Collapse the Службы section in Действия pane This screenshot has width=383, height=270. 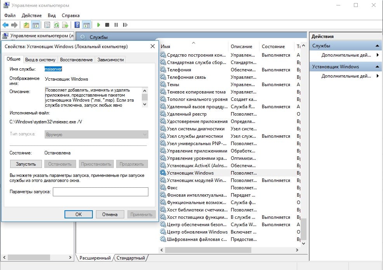377,46
